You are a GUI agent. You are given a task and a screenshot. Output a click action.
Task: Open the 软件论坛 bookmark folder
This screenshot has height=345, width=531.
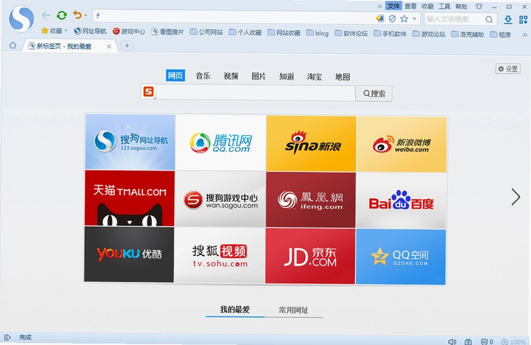coord(351,33)
